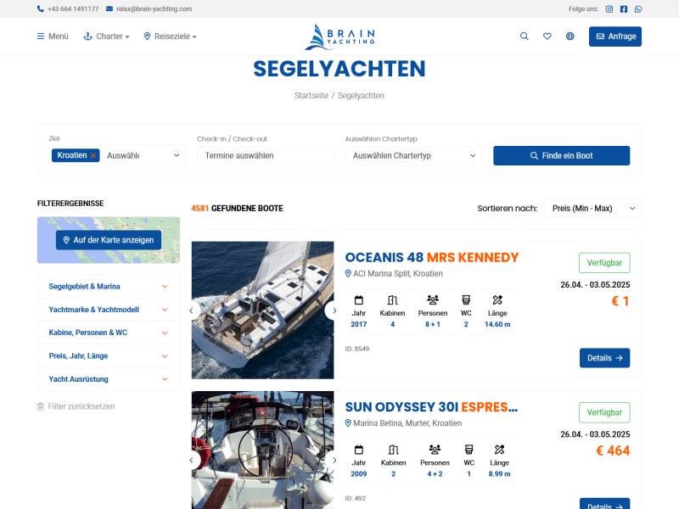Open the Auswählen Chartertyp dropdown
This screenshot has height=509, width=679.
coord(413,155)
